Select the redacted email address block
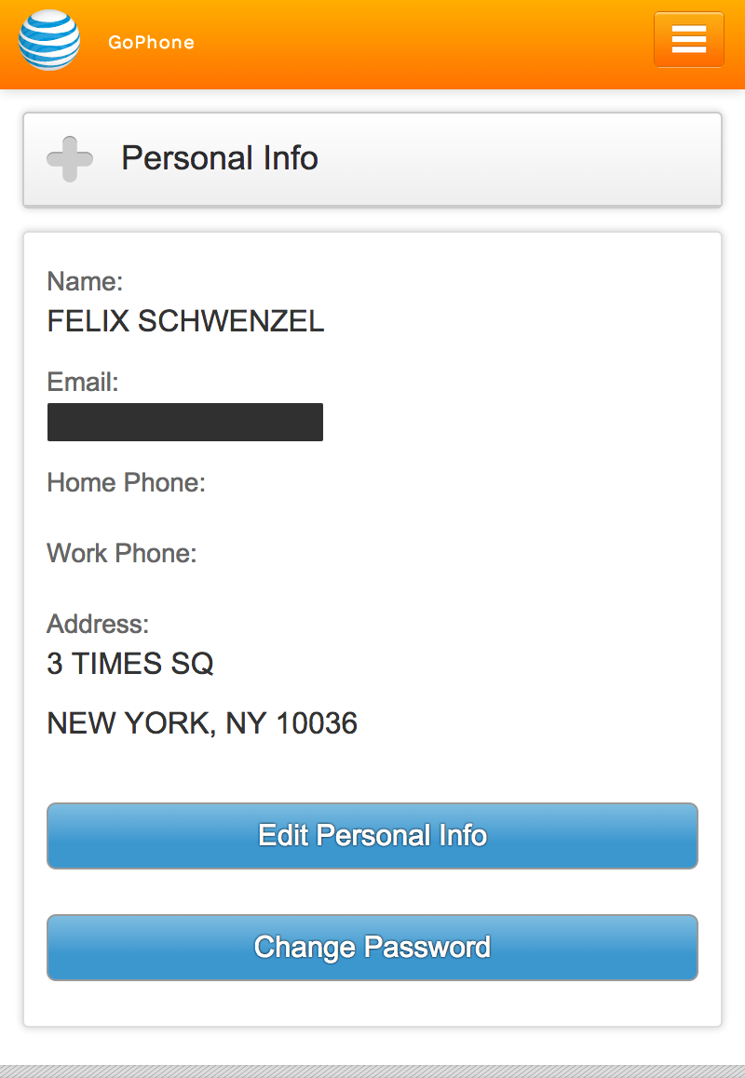This screenshot has width=745, height=1078. tap(185, 422)
